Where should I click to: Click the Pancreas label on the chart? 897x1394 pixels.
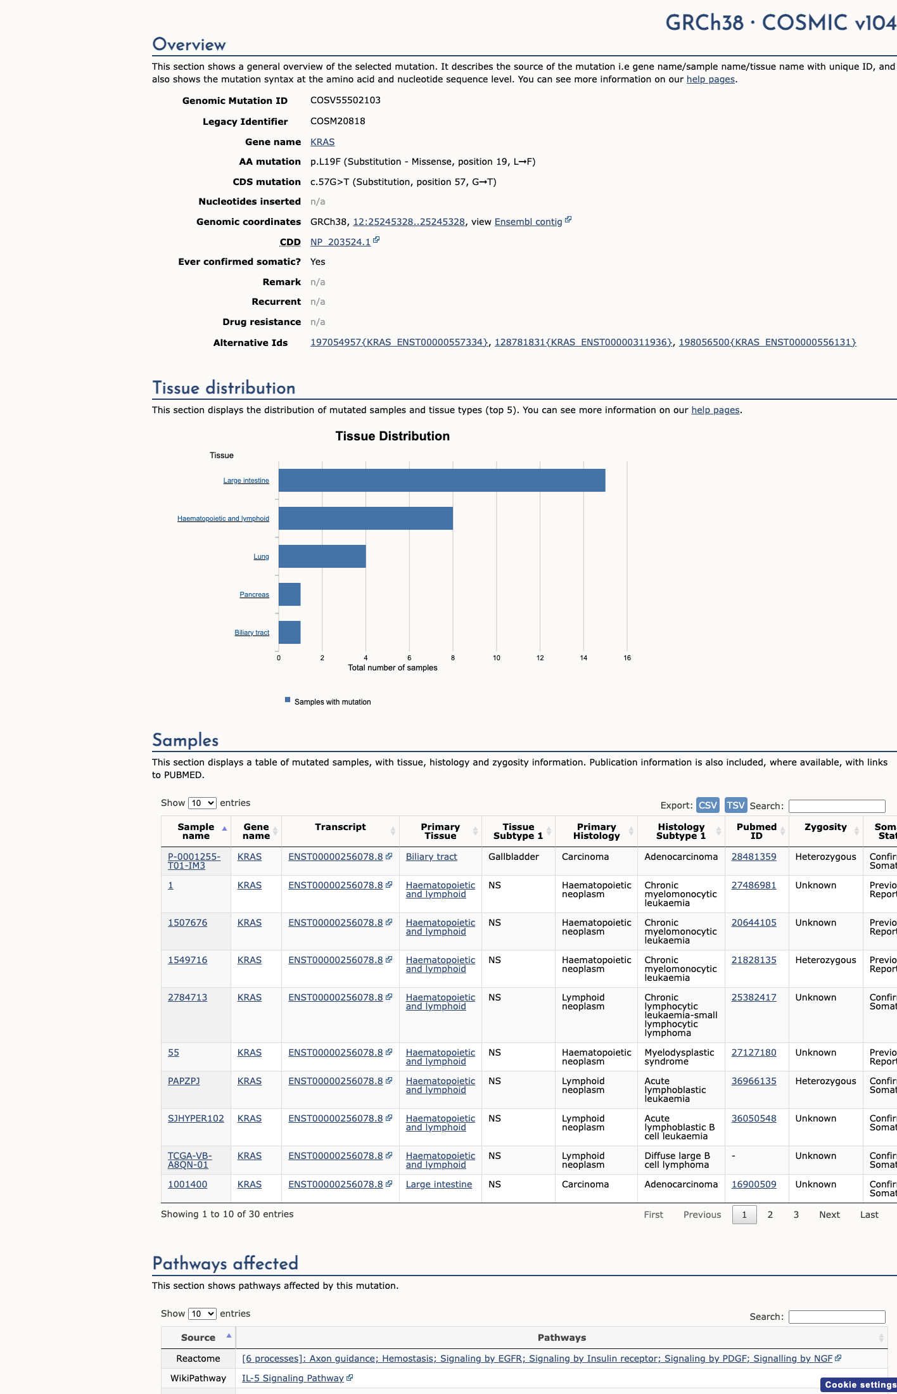click(x=254, y=595)
